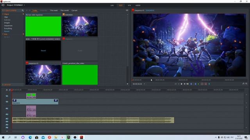The width and height of the screenshot is (250, 140).
Task: Toggle the A4 track selector
Action: 7,122
